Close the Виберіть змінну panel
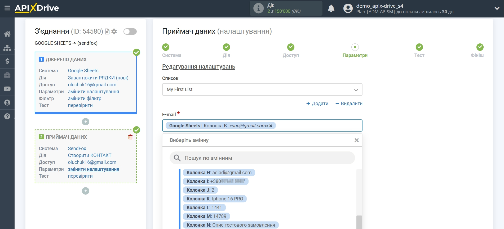Image resolution: width=504 pixels, height=229 pixels. pyautogui.click(x=357, y=140)
